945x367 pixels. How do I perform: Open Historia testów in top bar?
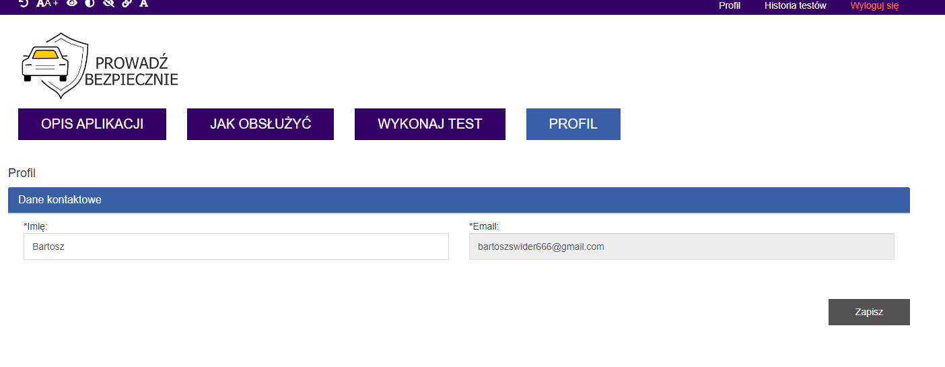point(795,5)
